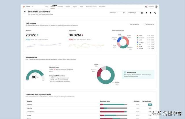The image size is (185, 119).
Task: Open the calendar date picker icon
Action: pos(142,13)
